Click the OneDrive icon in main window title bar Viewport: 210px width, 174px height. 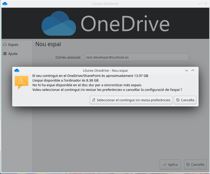(5, 4)
